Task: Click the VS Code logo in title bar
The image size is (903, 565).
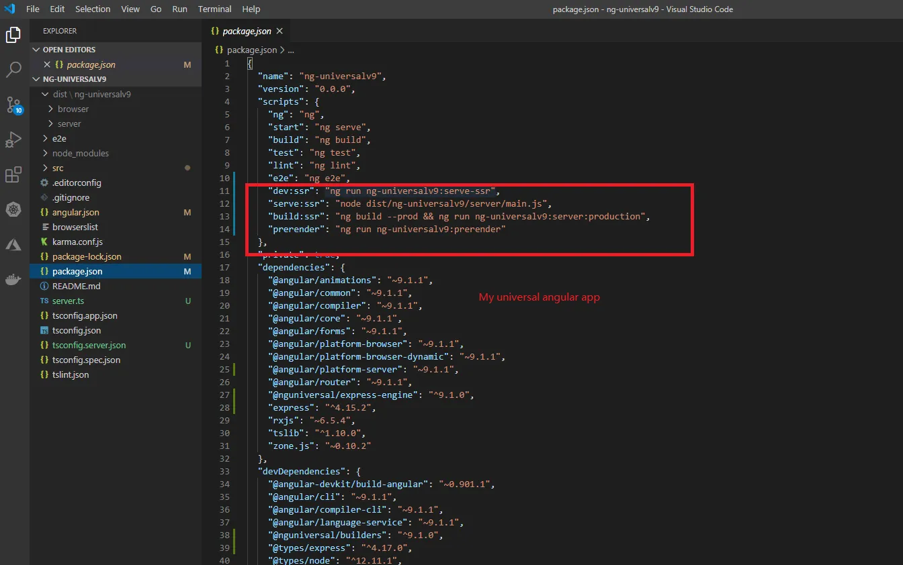Action: (9, 9)
